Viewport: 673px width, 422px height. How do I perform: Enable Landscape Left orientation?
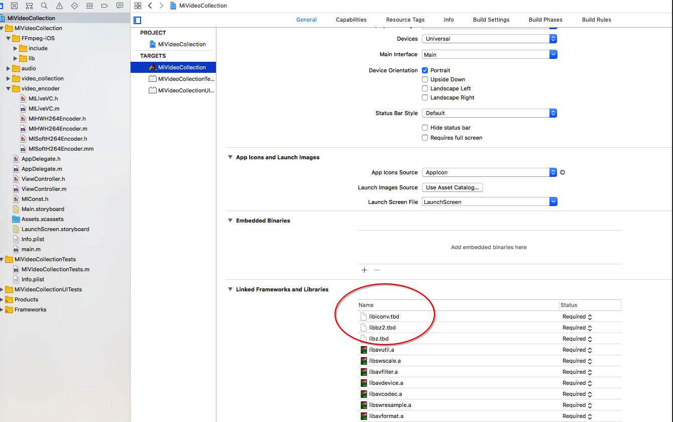[425, 88]
